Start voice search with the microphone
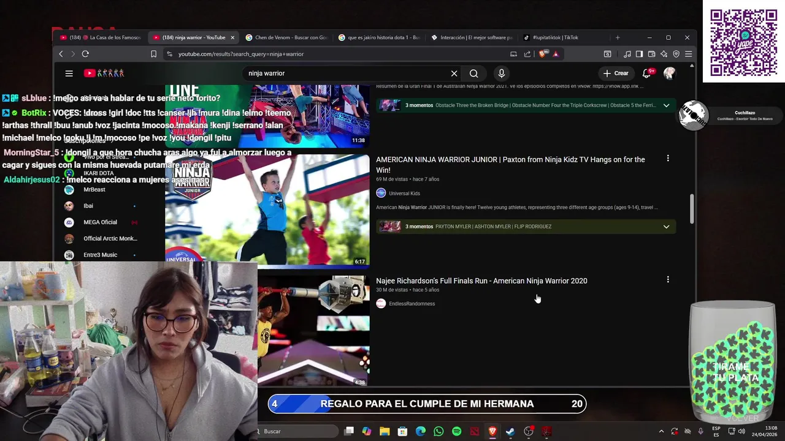The width and height of the screenshot is (785, 441). (501, 73)
